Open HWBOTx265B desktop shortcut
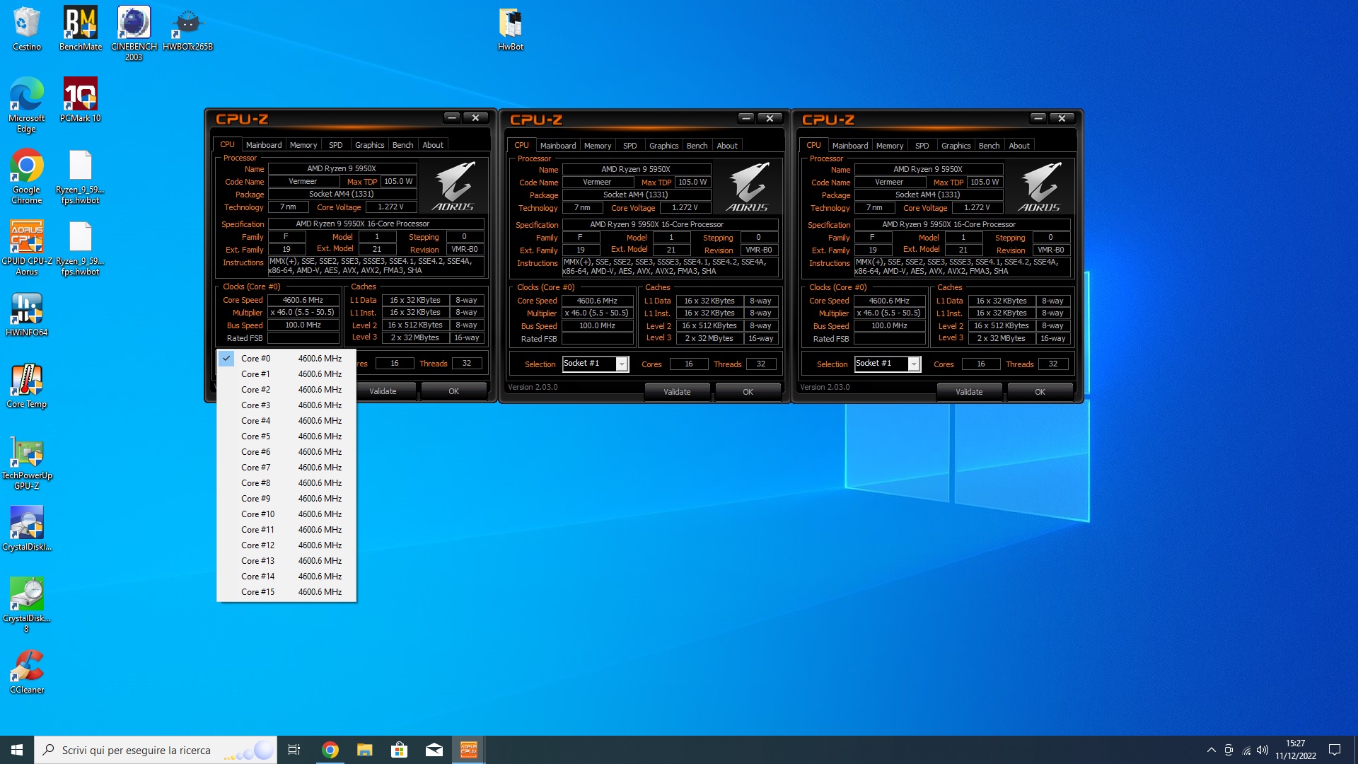The width and height of the screenshot is (1358, 764). coord(187,28)
